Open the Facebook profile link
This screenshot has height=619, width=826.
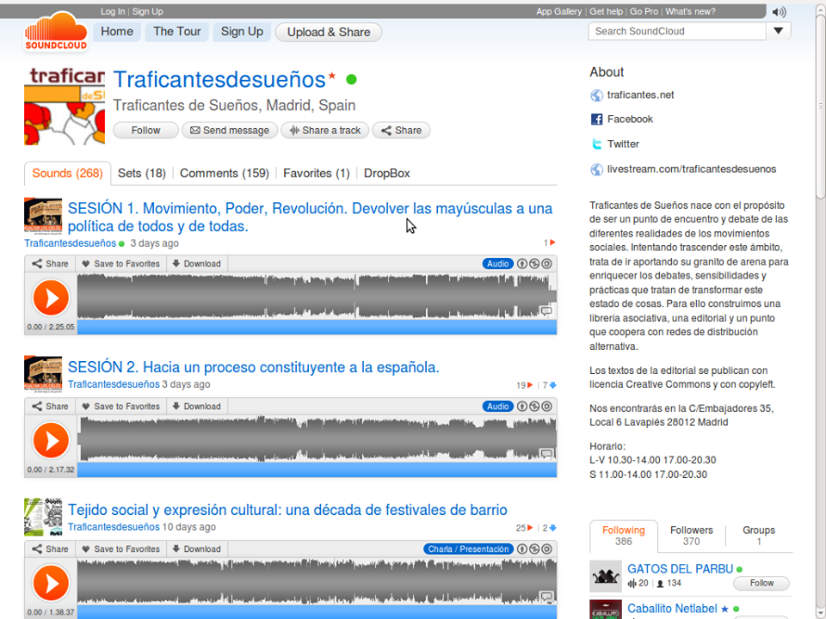coord(630,119)
